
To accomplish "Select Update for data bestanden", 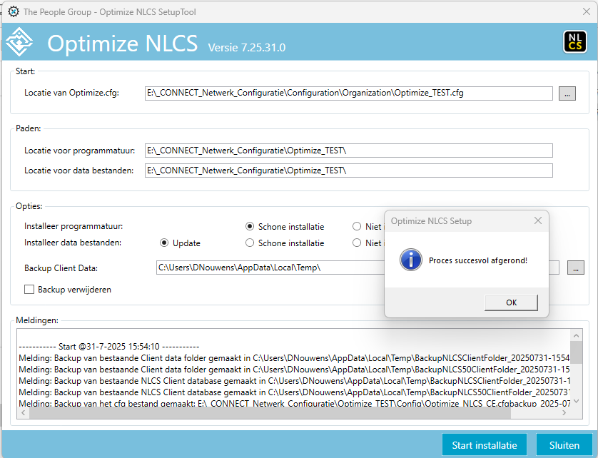I will click(164, 243).
